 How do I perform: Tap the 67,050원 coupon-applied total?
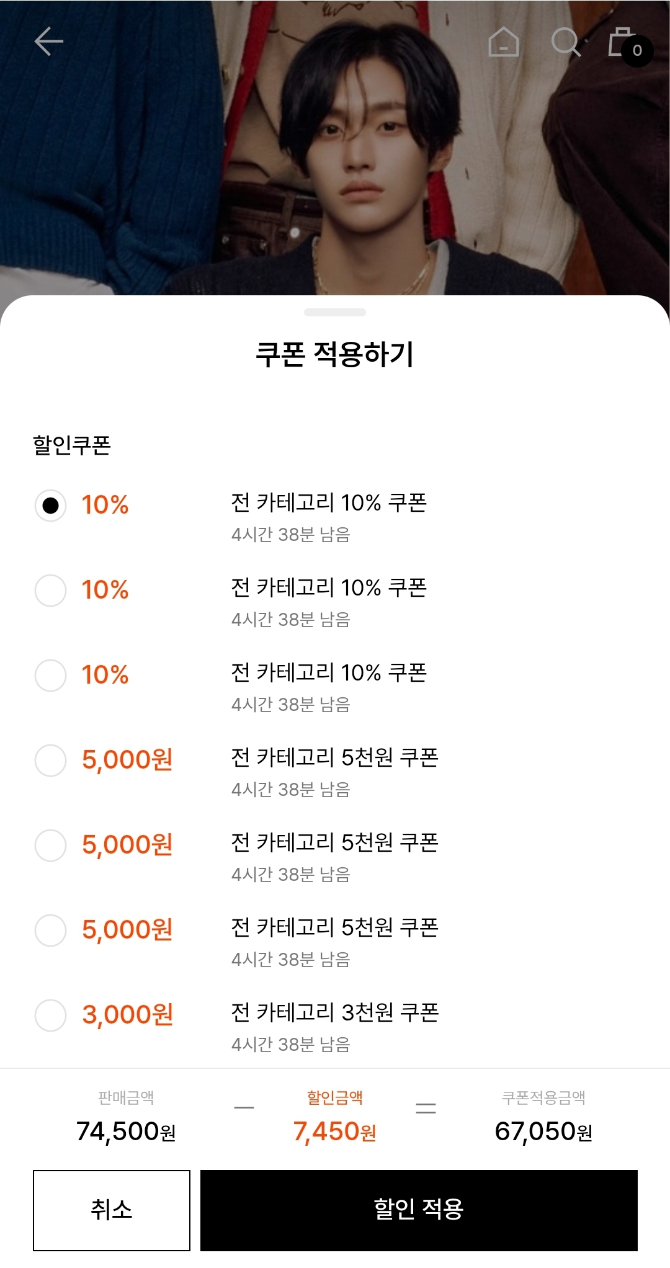click(x=543, y=1132)
